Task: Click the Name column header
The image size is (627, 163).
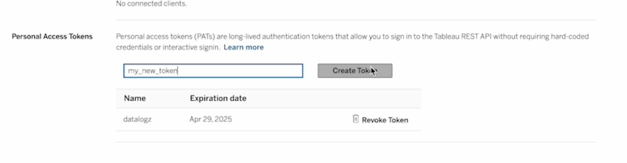Action: tap(135, 98)
